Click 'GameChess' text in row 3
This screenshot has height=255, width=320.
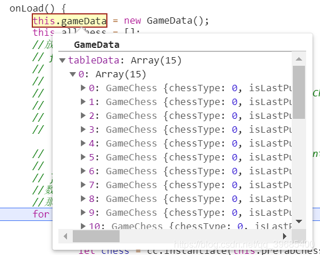click(x=131, y=129)
